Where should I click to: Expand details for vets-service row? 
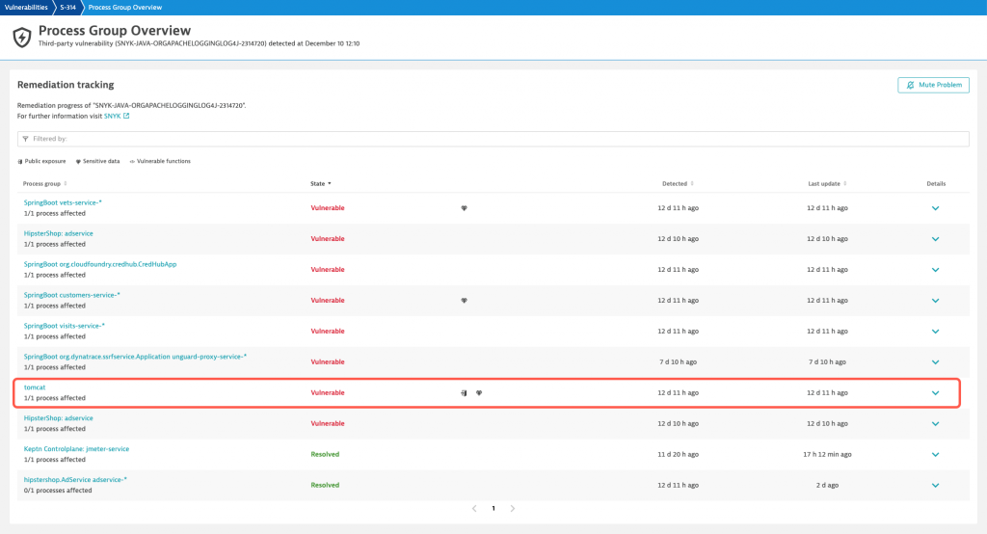point(935,208)
